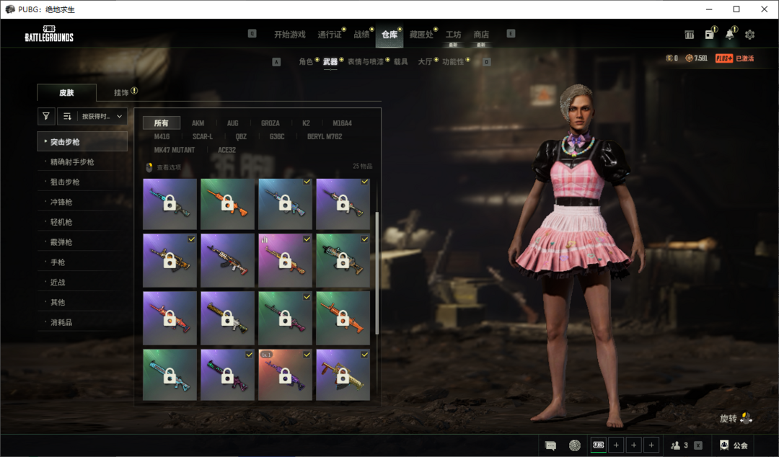Filter skins by AKM
Screen dimensions: 779x457
coord(198,123)
